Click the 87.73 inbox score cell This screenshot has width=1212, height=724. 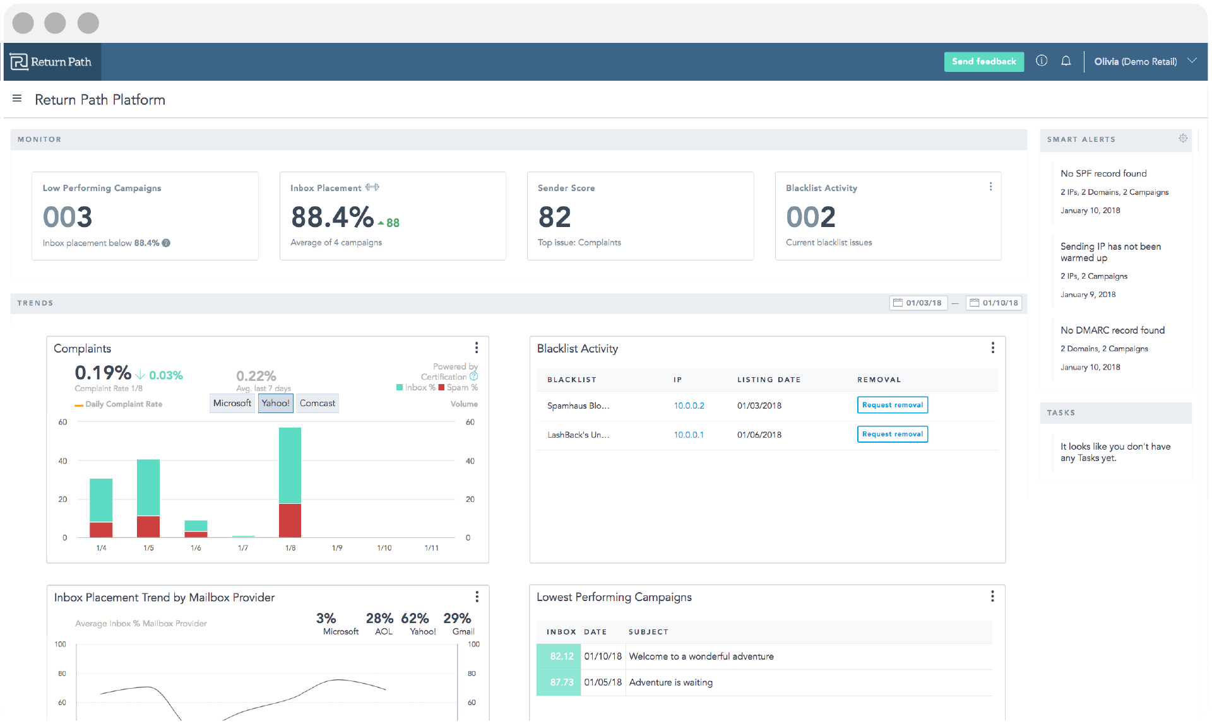pyautogui.click(x=559, y=682)
